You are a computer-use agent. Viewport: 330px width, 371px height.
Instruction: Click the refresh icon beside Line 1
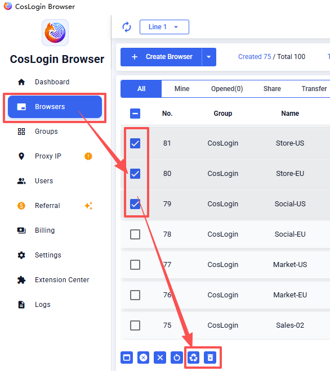127,27
